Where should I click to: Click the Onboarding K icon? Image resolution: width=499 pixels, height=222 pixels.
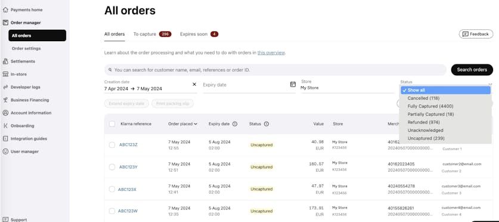5,126
